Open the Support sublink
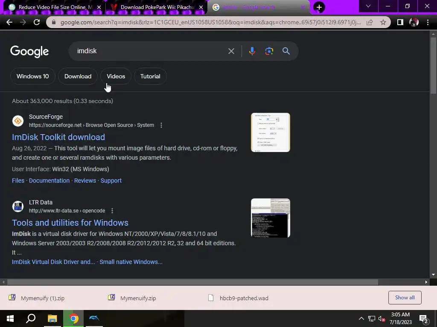 [111, 181]
